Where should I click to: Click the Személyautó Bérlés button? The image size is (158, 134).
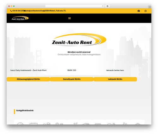point(72,79)
